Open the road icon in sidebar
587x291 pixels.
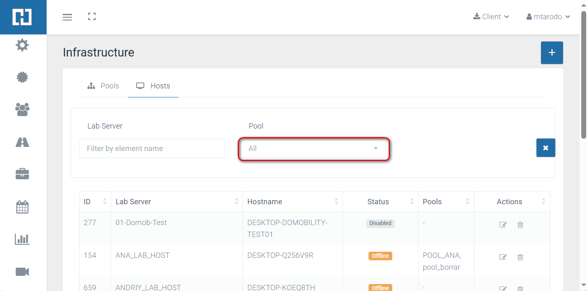[22, 142]
